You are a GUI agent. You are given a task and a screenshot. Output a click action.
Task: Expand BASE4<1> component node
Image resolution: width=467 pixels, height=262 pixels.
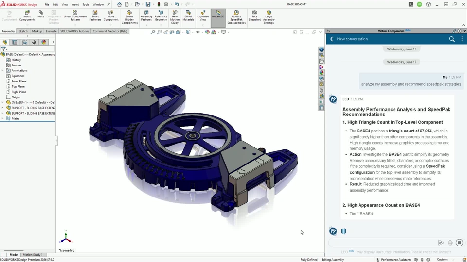click(x=2, y=102)
